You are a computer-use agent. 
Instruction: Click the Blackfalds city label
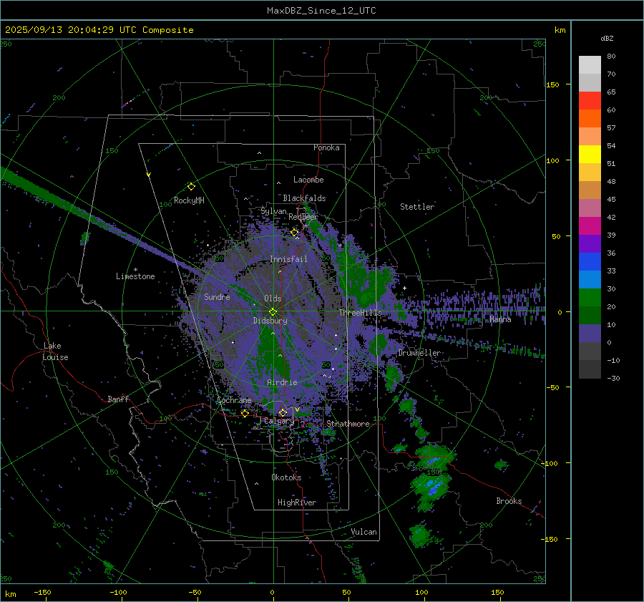(x=304, y=198)
